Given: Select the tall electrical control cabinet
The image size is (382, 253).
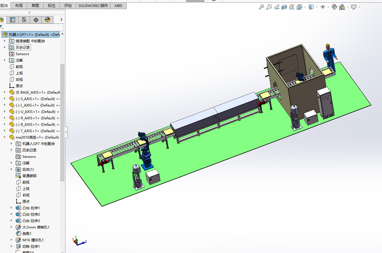Looking at the screenshot, I should click(x=326, y=104).
